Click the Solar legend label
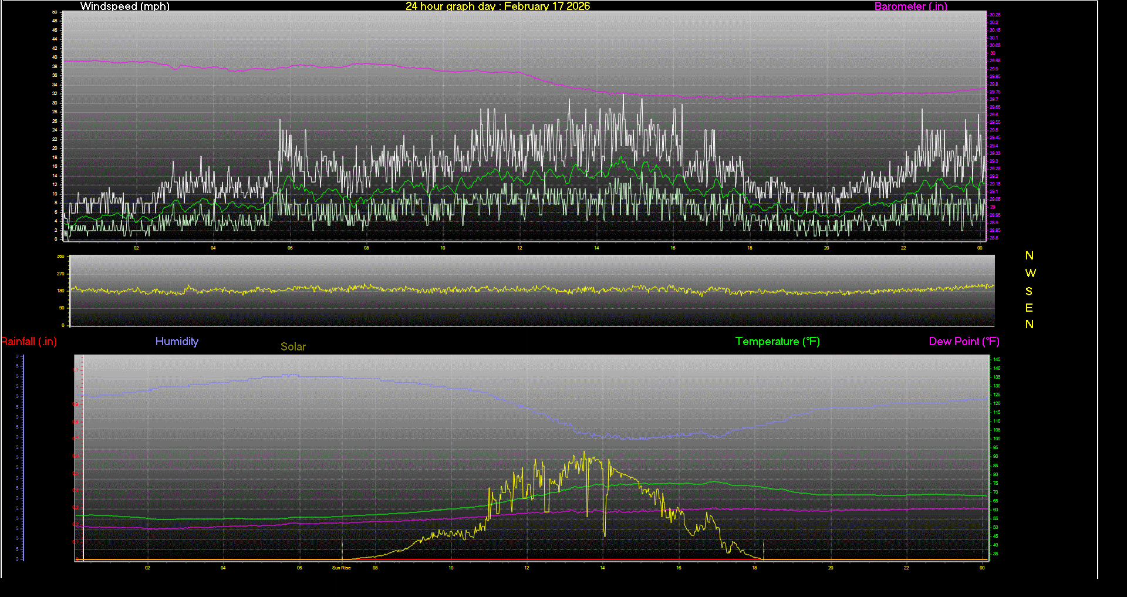The image size is (1127, 597). [293, 347]
